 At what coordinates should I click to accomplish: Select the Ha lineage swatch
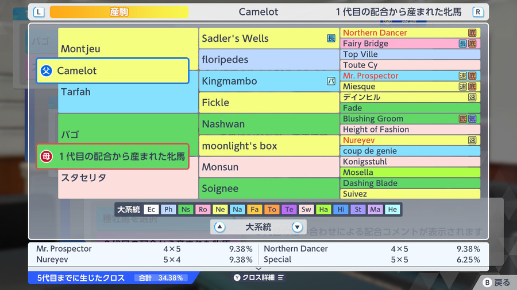tap(323, 209)
